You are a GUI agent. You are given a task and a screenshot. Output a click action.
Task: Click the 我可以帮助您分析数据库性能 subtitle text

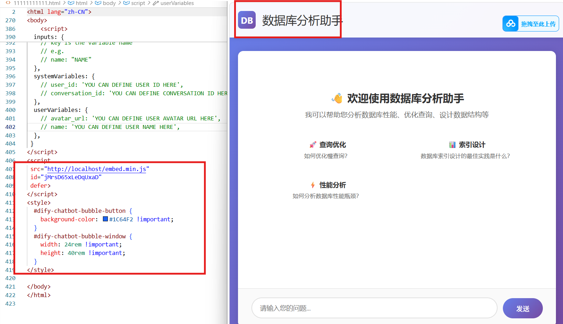pos(397,115)
